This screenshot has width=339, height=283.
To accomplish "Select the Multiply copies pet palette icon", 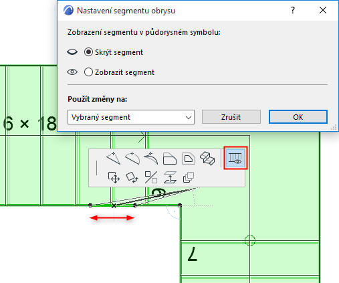I will [189, 177].
